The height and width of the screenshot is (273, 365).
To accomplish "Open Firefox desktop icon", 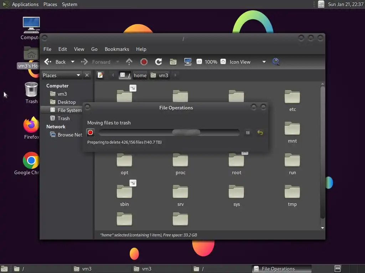I will click(31, 128).
